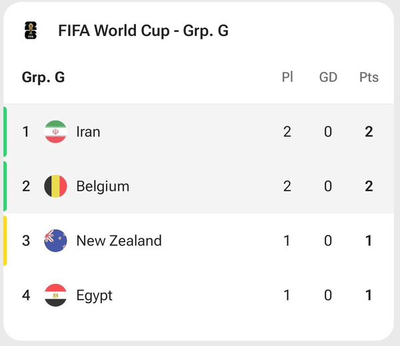Click Iran's points value
This screenshot has width=400, height=346.
369,132
